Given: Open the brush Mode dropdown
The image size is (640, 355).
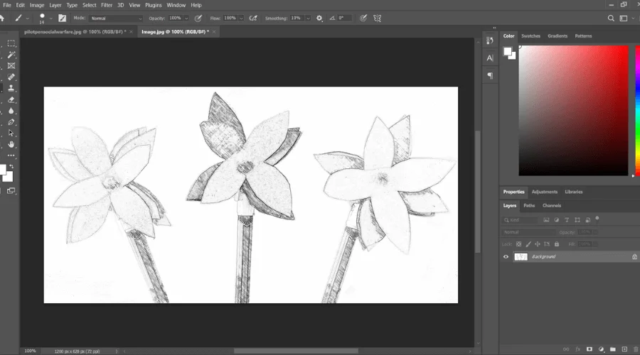Looking at the screenshot, I should [x=116, y=18].
